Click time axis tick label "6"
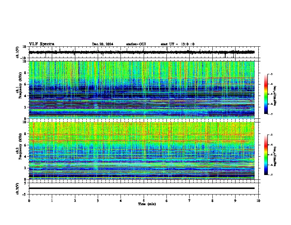291x225 pixels. pos(167,201)
